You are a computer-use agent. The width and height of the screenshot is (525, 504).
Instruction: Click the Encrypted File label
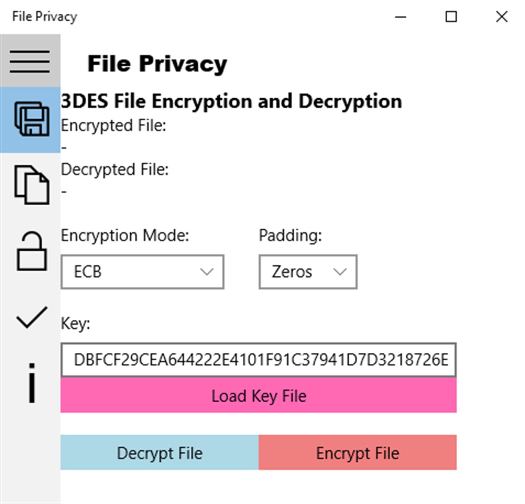[113, 126]
